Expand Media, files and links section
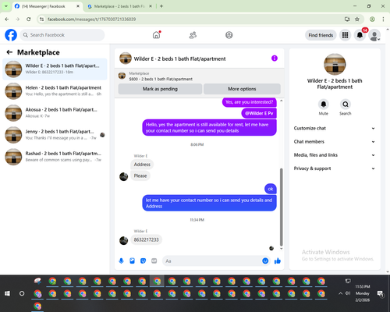This screenshot has height=312, width=390. click(335, 155)
